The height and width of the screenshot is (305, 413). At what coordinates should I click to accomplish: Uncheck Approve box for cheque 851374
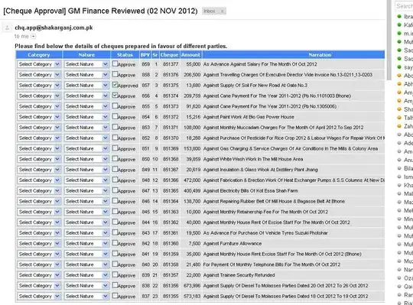[115, 95]
